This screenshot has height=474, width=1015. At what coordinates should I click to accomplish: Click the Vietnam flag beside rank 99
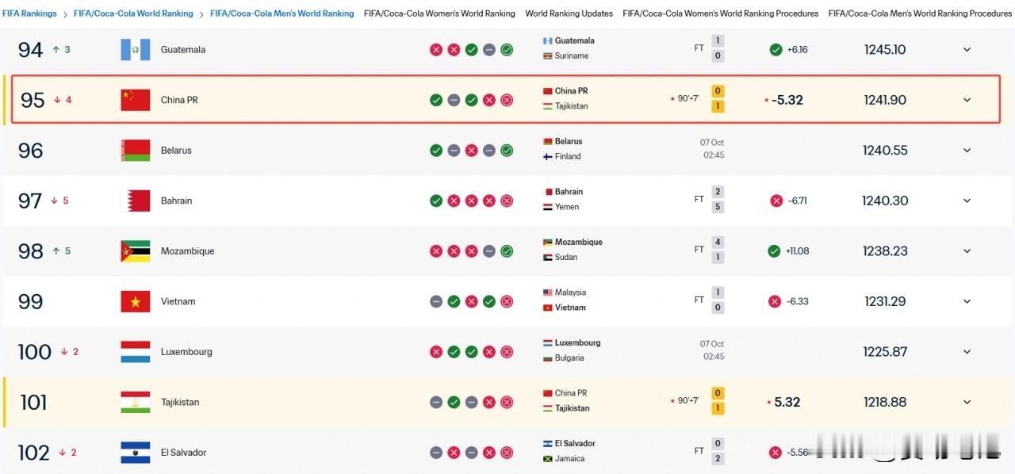[135, 301]
